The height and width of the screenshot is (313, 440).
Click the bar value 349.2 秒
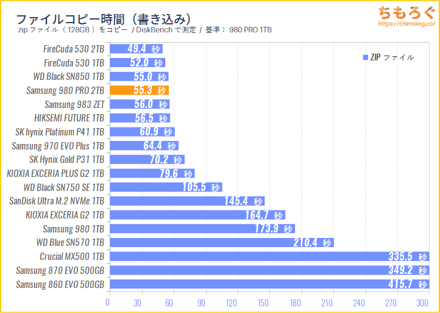point(408,270)
